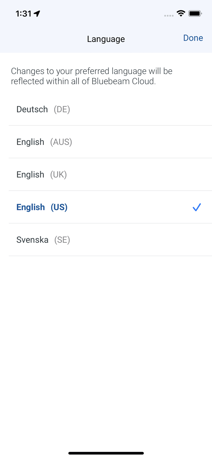Tap the Wi-Fi icon in status bar
212x459 pixels.
(x=181, y=13)
